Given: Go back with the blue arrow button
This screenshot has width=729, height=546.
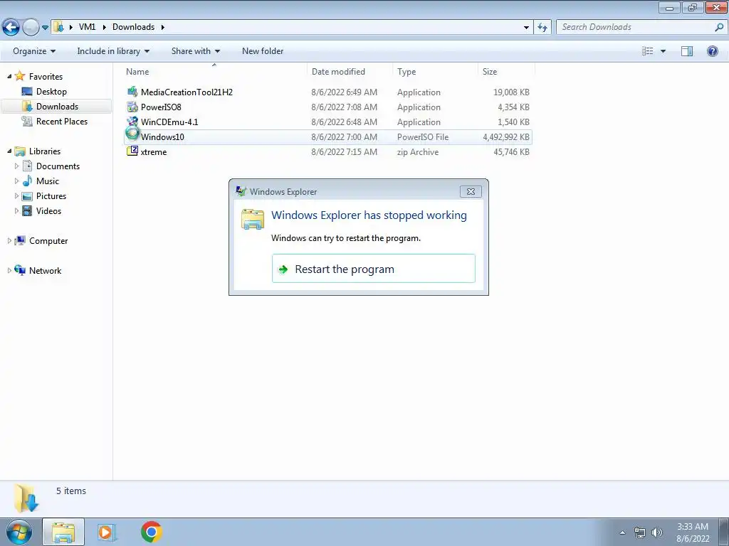Looking at the screenshot, I should pos(11,27).
